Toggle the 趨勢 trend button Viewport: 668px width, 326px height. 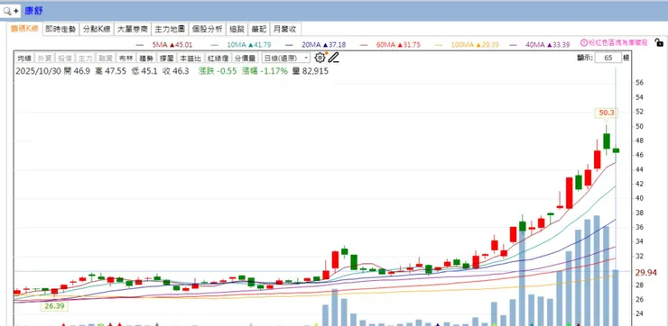coord(146,59)
